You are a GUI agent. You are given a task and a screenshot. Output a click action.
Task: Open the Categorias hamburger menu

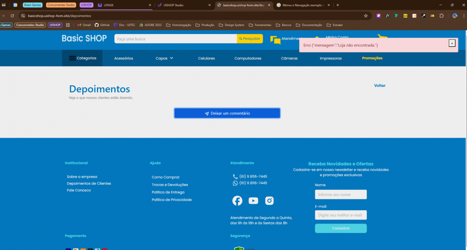83,58
